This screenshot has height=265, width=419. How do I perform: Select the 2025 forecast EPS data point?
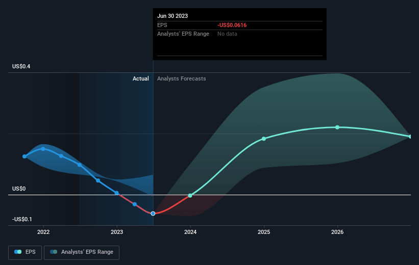point(264,139)
